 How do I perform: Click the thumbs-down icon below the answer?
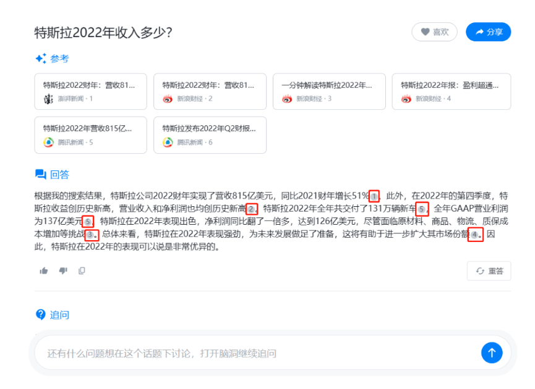click(62, 270)
